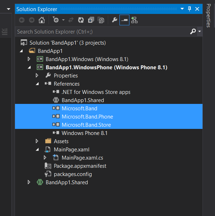Click the Show All Files icon
This screenshot has height=216, width=215.
tap(101, 20)
